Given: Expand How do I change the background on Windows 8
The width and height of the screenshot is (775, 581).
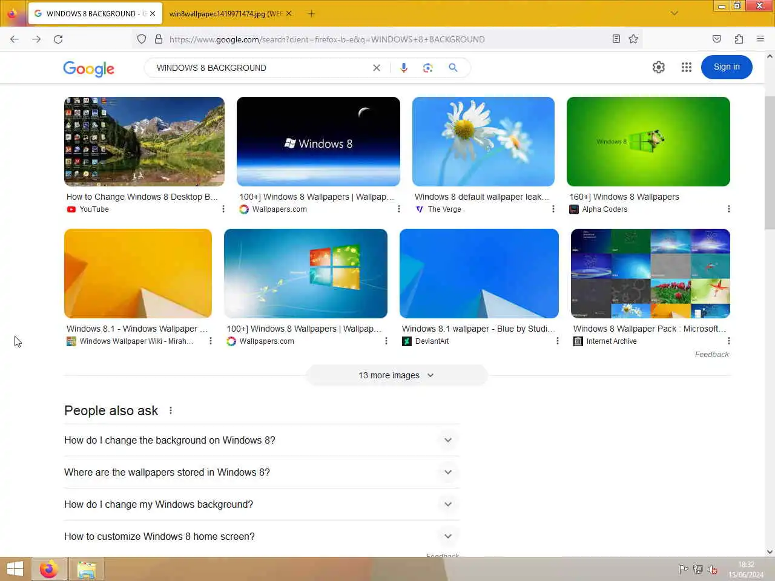Looking at the screenshot, I should (262, 440).
